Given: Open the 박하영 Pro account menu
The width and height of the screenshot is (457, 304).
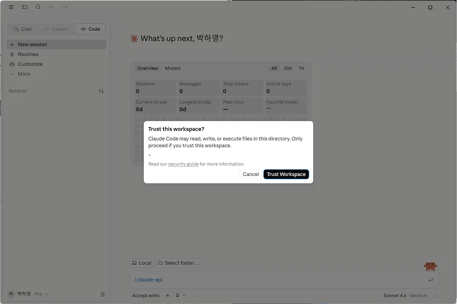Looking at the screenshot, I should click(28, 294).
